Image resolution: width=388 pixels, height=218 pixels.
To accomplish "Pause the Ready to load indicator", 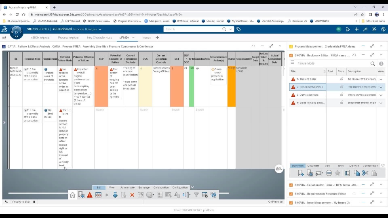I will [34, 202].
